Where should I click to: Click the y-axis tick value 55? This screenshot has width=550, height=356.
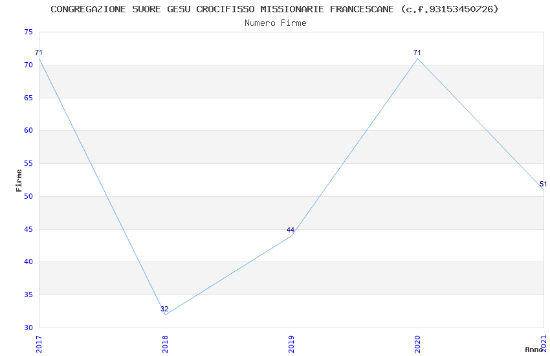coord(28,164)
